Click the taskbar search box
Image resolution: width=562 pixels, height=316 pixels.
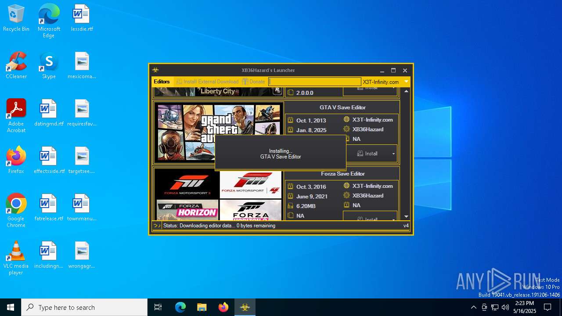pyautogui.click(x=84, y=307)
